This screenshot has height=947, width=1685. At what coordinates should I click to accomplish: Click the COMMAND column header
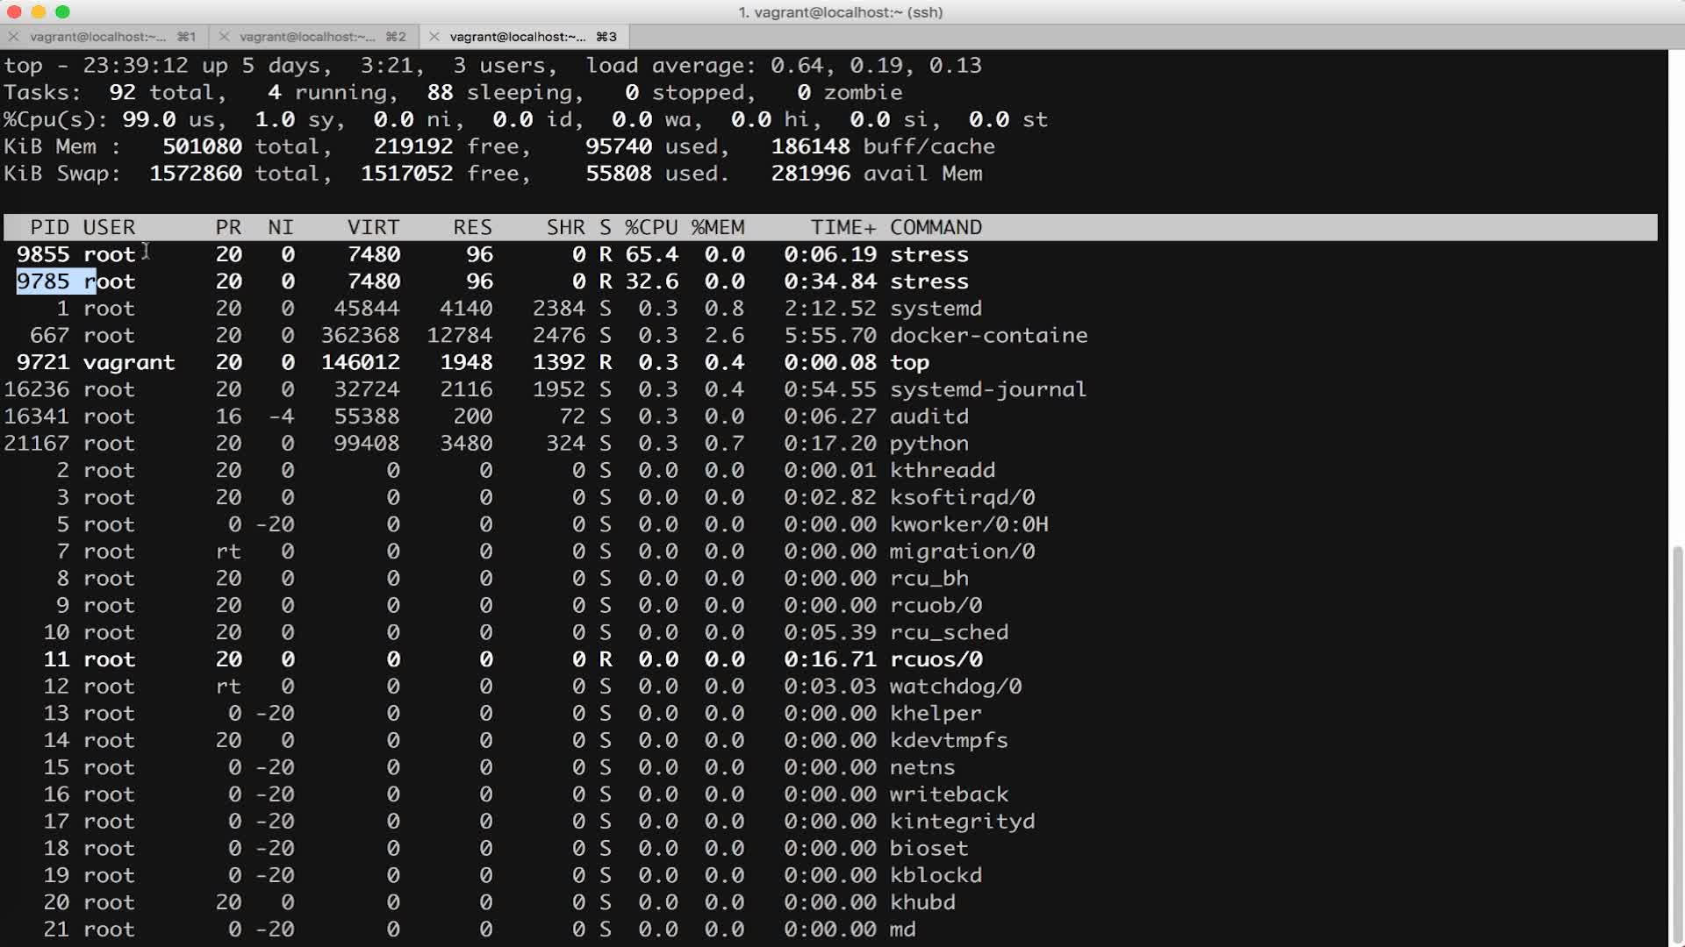point(936,228)
